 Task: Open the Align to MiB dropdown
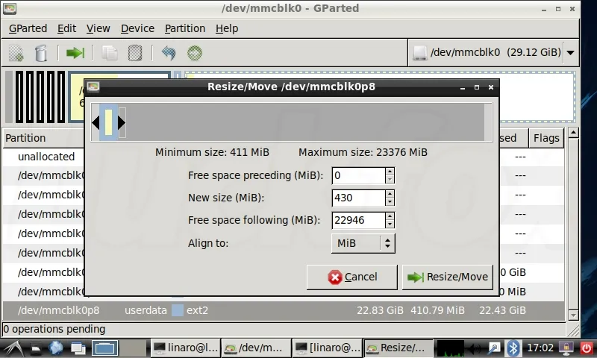[x=363, y=243]
